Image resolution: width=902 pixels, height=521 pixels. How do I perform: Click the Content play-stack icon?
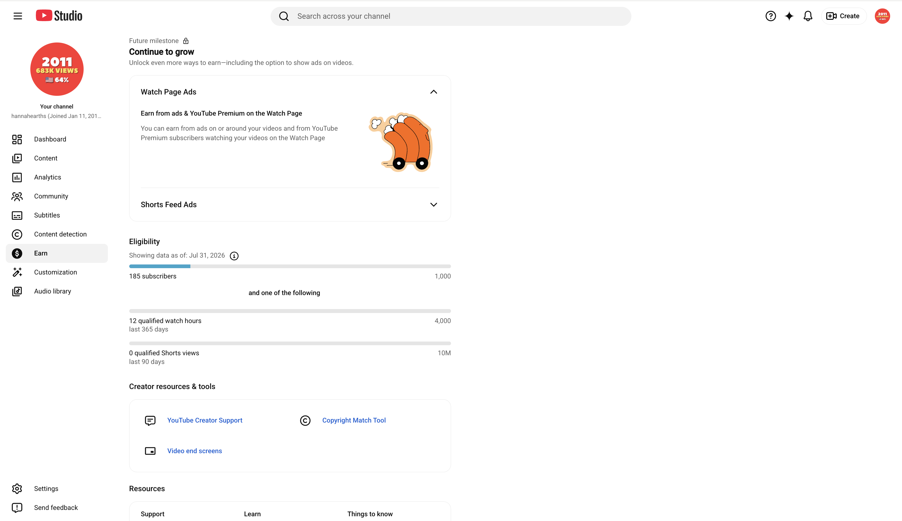pyautogui.click(x=17, y=158)
